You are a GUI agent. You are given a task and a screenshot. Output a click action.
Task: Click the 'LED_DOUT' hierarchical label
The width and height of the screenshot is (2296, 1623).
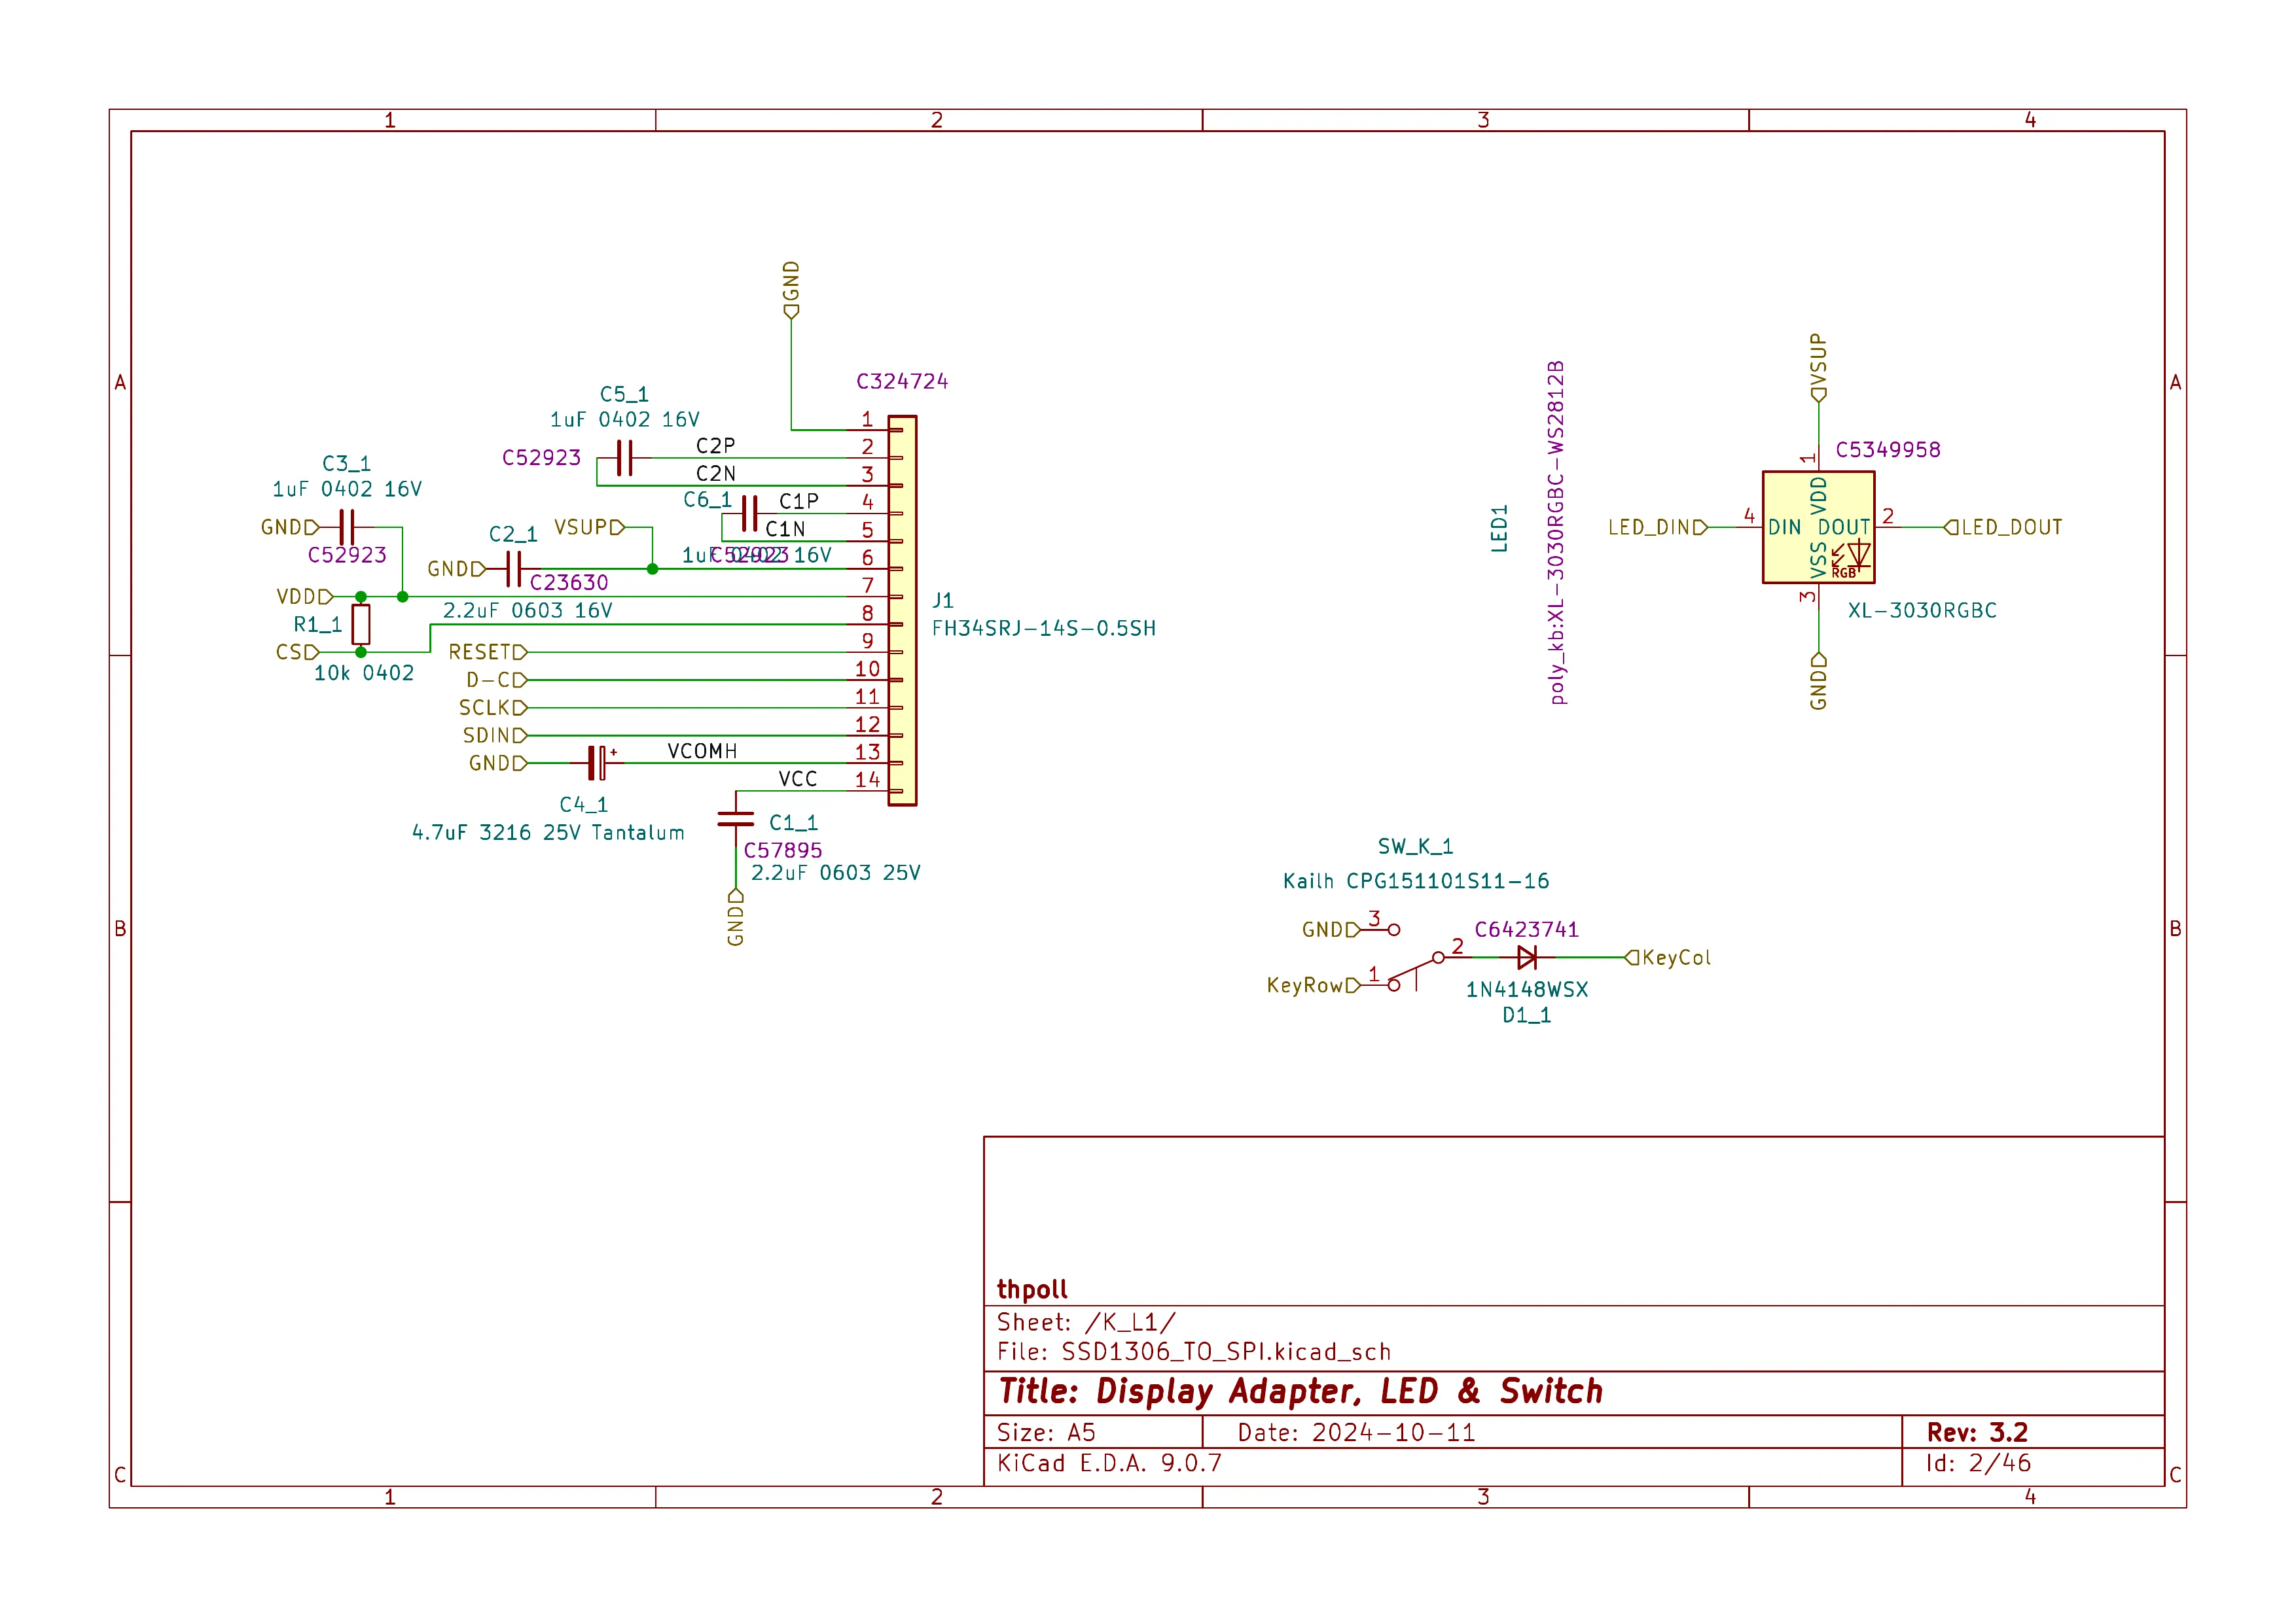pos(2003,528)
